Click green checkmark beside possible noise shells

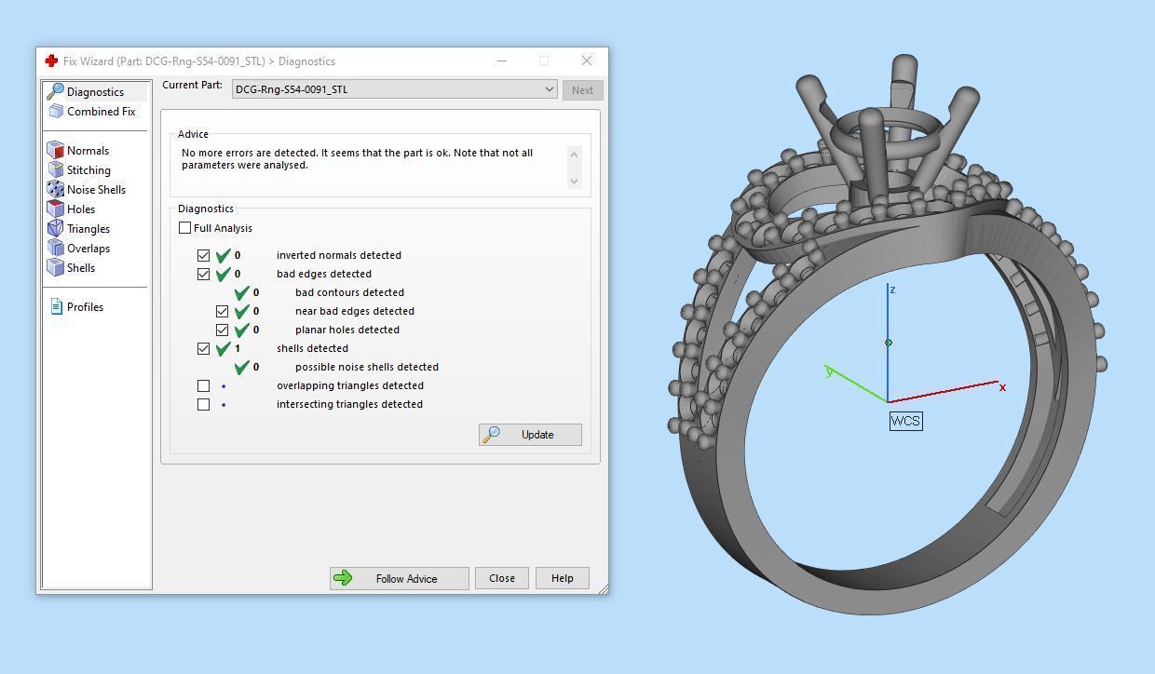tap(241, 367)
